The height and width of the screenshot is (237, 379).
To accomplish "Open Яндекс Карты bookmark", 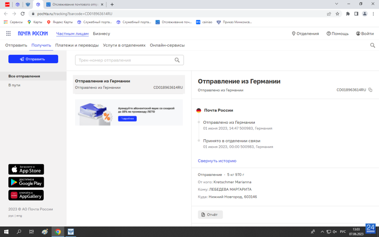I will [x=60, y=22].
